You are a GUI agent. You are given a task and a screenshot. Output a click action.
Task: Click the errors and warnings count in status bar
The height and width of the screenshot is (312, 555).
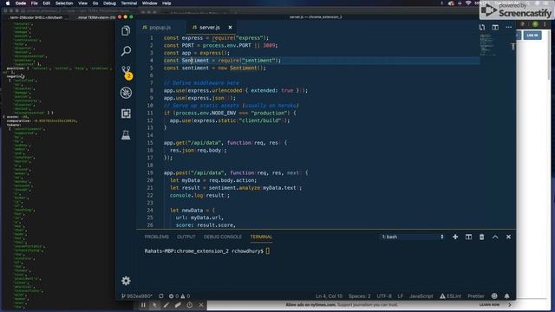point(180,296)
